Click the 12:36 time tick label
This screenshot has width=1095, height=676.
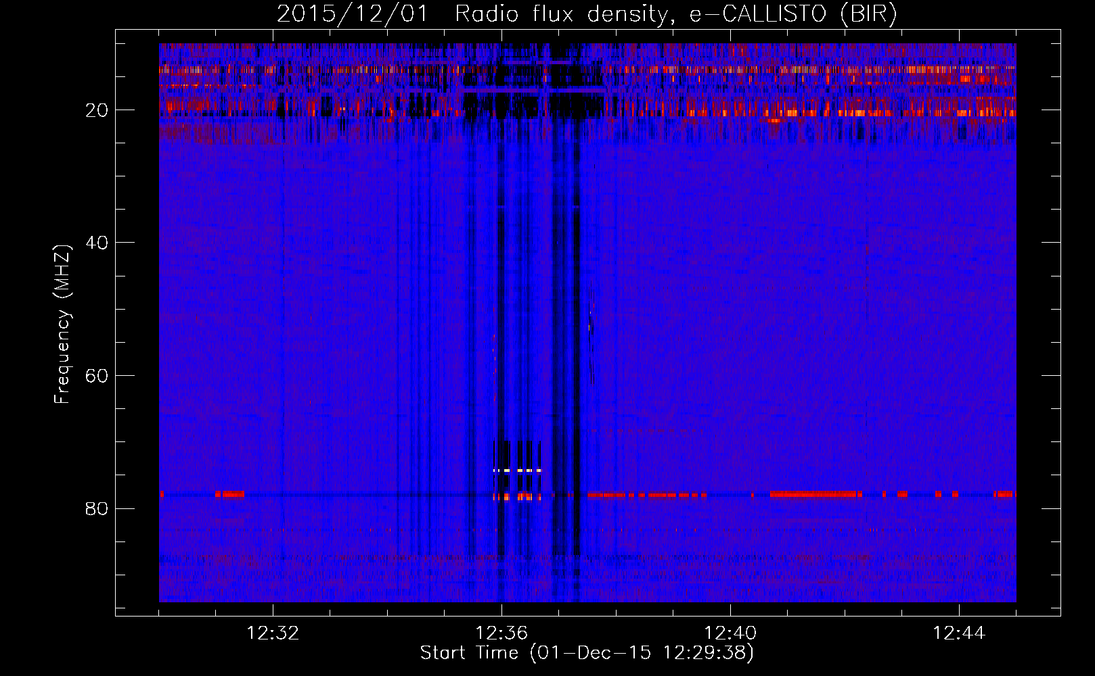pos(501,633)
